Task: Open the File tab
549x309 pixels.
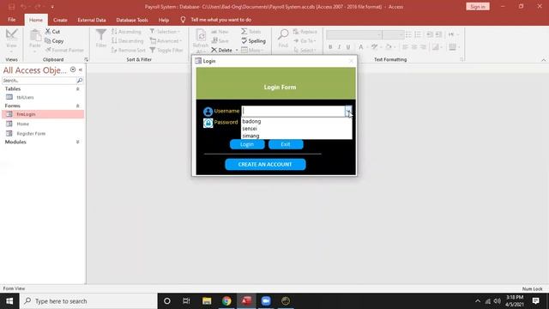Action: tap(11, 20)
